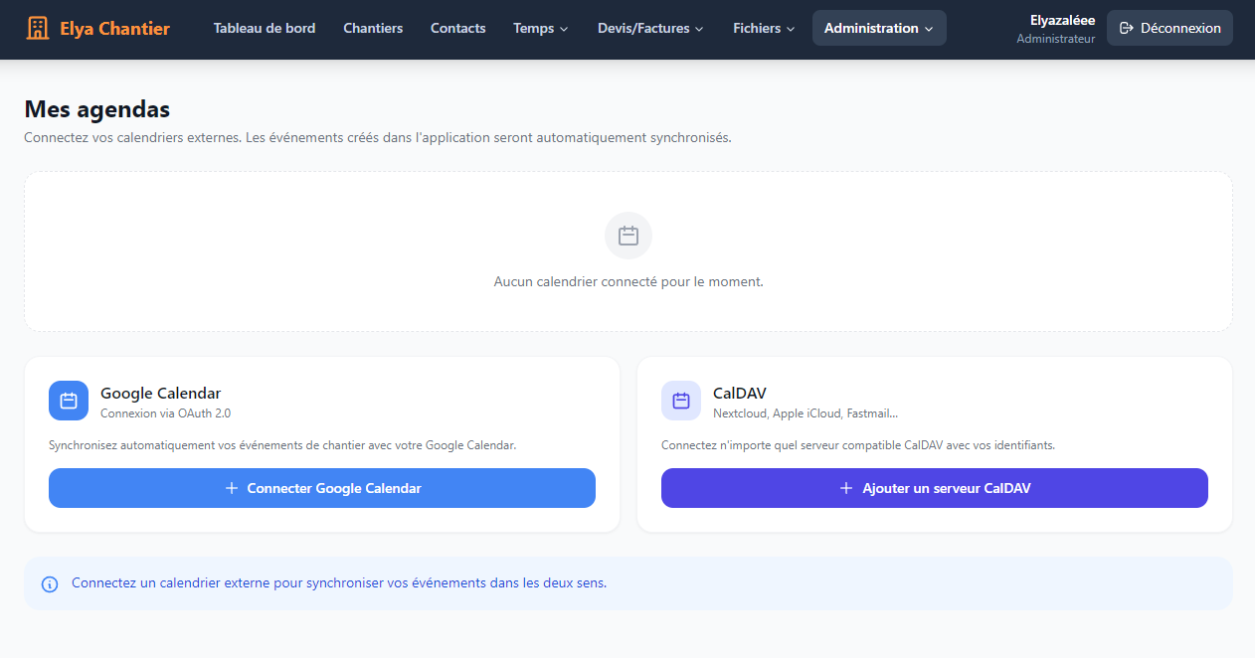Click plus icon on CalDAV server button
The height and width of the screenshot is (658, 1255).
tap(846, 488)
